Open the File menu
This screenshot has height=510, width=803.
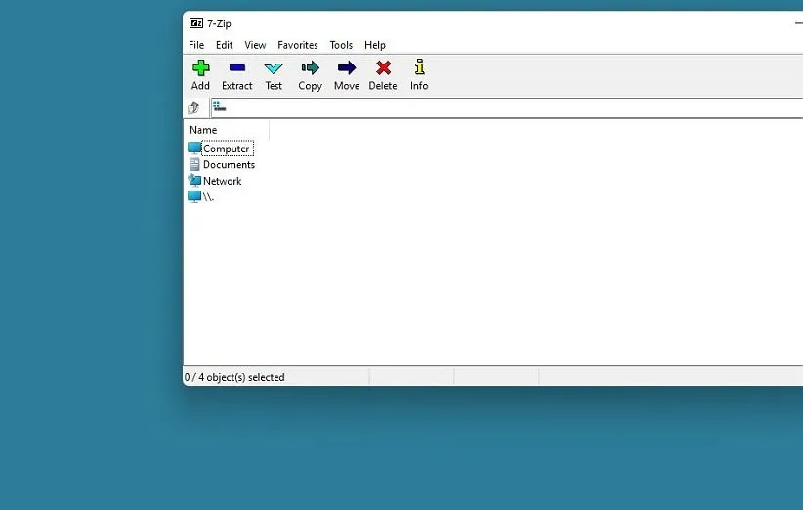(196, 45)
